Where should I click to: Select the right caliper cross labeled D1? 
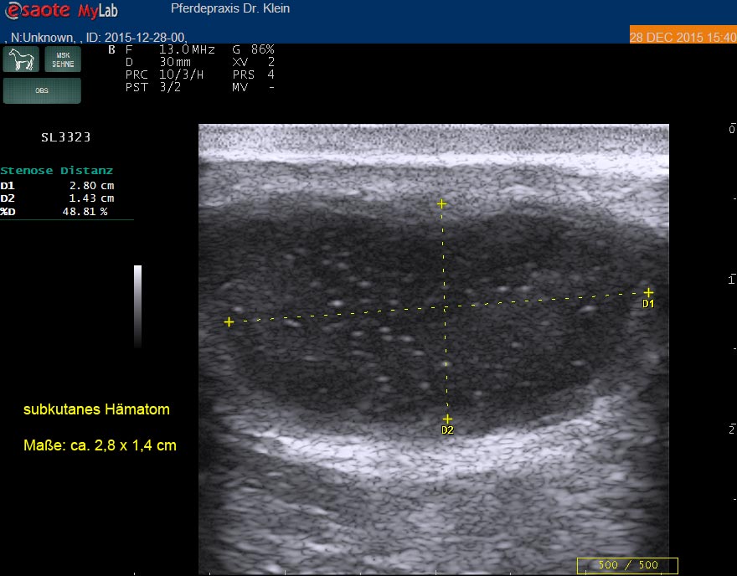click(648, 292)
